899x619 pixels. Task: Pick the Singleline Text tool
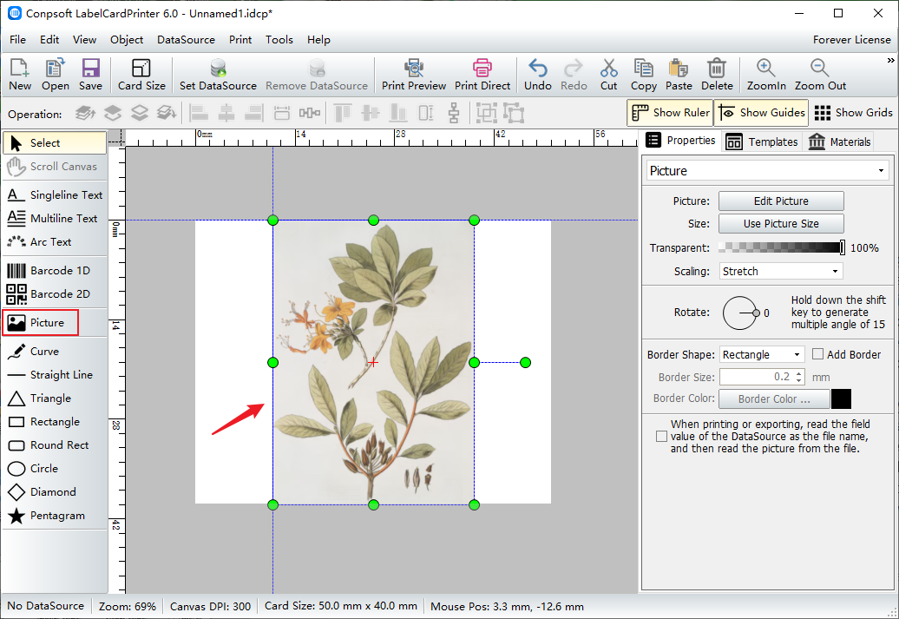pos(55,195)
